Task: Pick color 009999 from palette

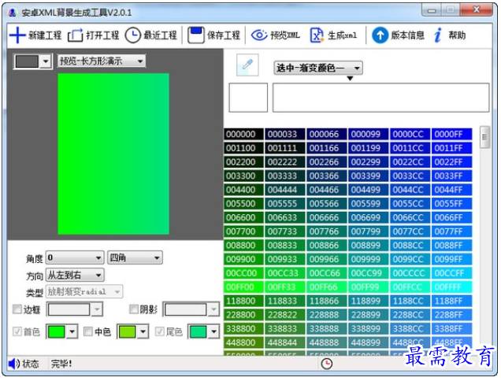Action: click(x=369, y=259)
